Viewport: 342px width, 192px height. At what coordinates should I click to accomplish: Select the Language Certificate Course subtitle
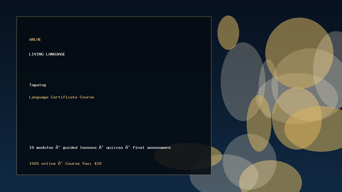coord(62,97)
